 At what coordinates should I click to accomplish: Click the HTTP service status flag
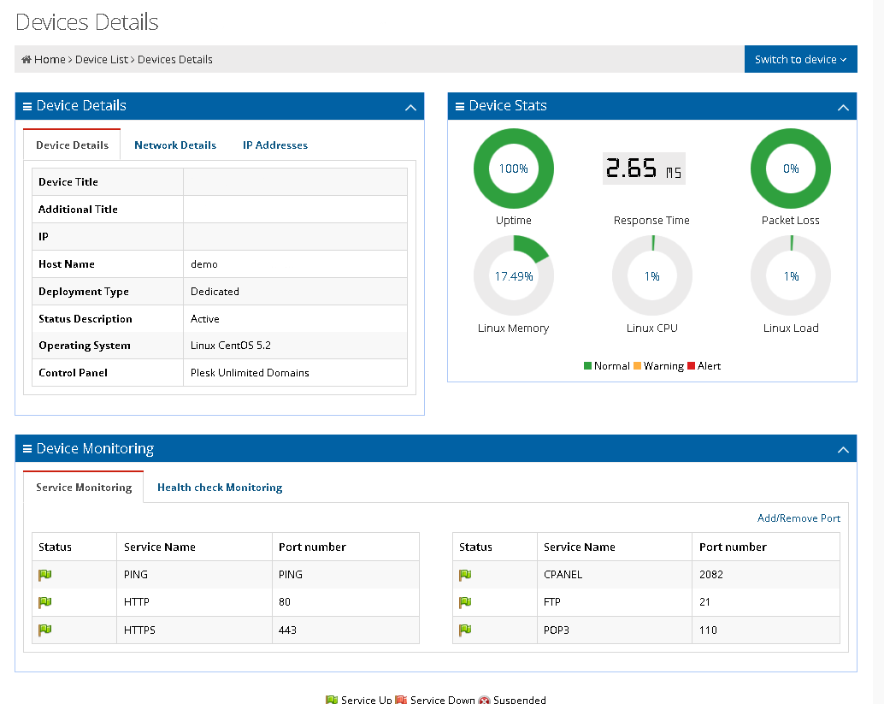pos(45,602)
